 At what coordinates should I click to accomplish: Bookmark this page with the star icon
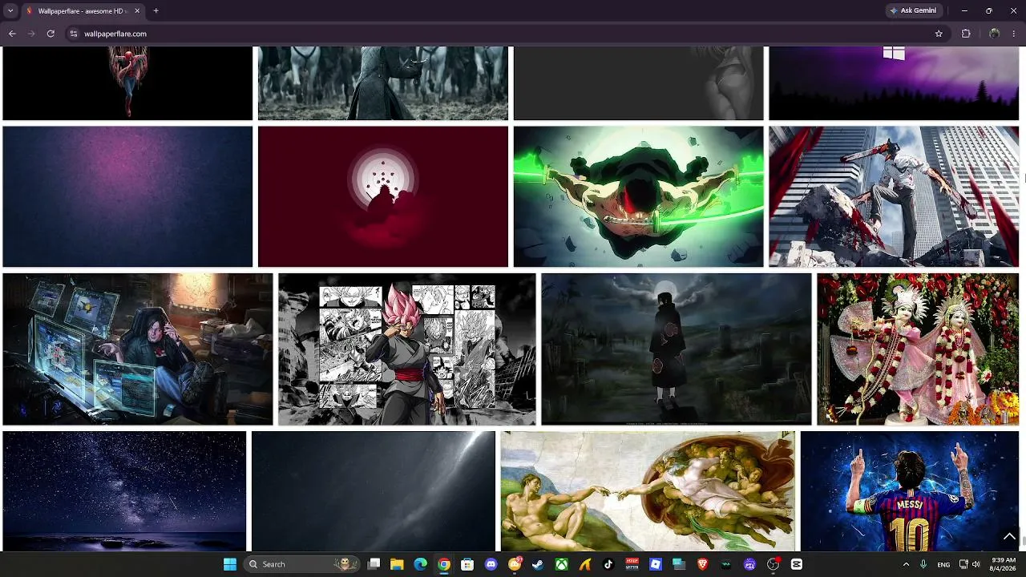point(939,34)
